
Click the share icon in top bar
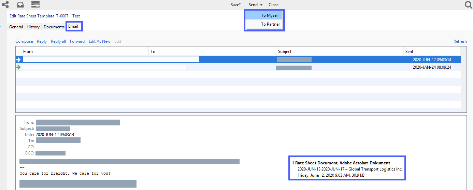(x=5, y=4)
